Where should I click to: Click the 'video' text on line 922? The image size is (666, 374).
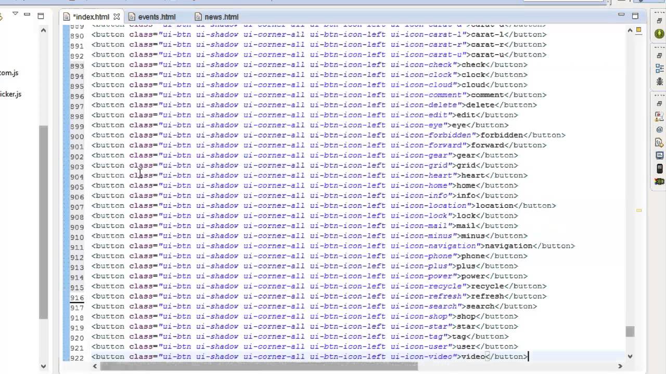click(x=473, y=357)
